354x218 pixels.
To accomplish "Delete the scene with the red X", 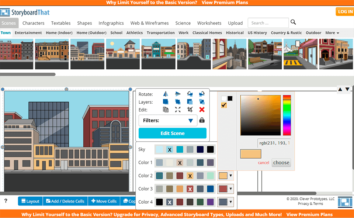I will tap(202, 110).
